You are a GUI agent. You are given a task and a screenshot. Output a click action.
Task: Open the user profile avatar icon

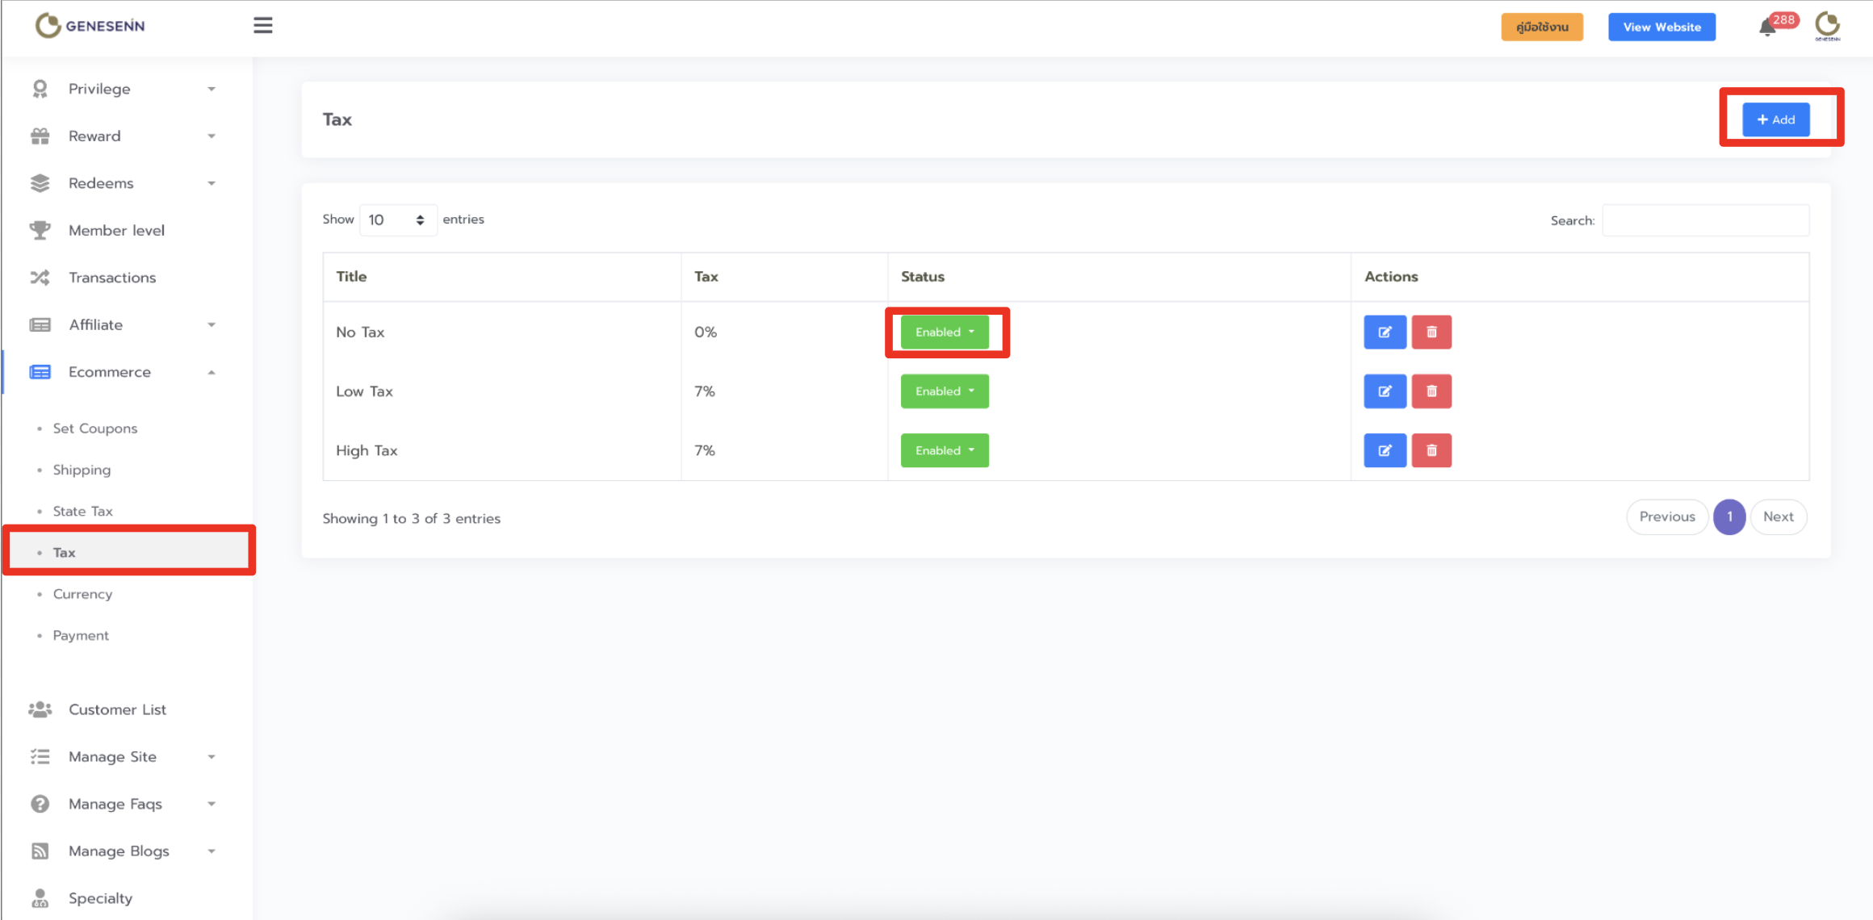1827,26
